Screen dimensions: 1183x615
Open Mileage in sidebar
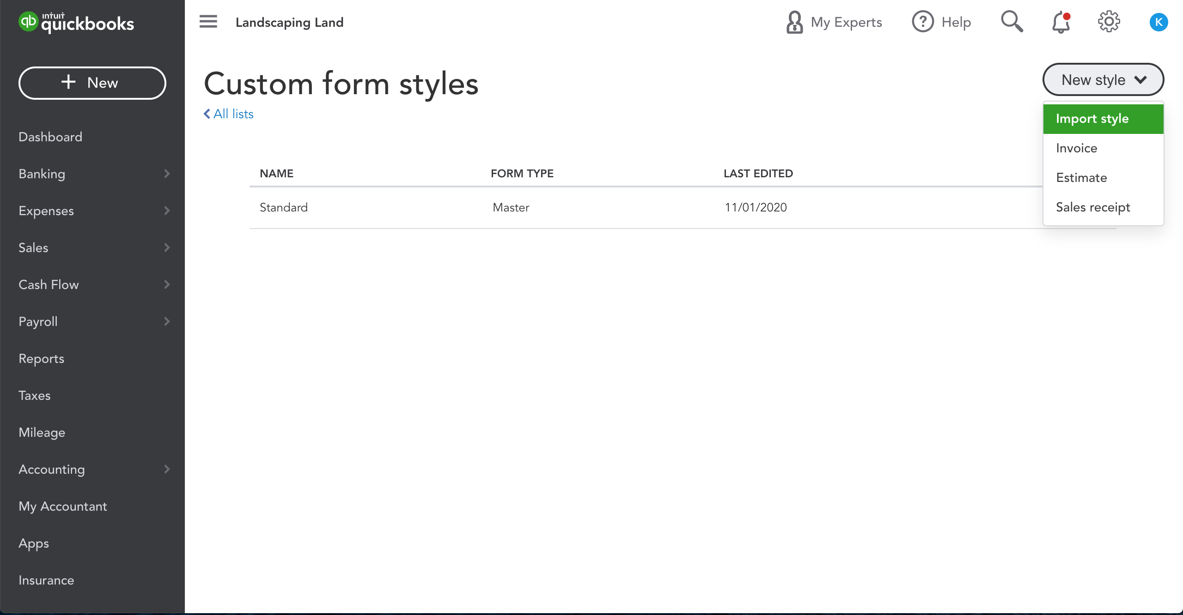coord(42,433)
